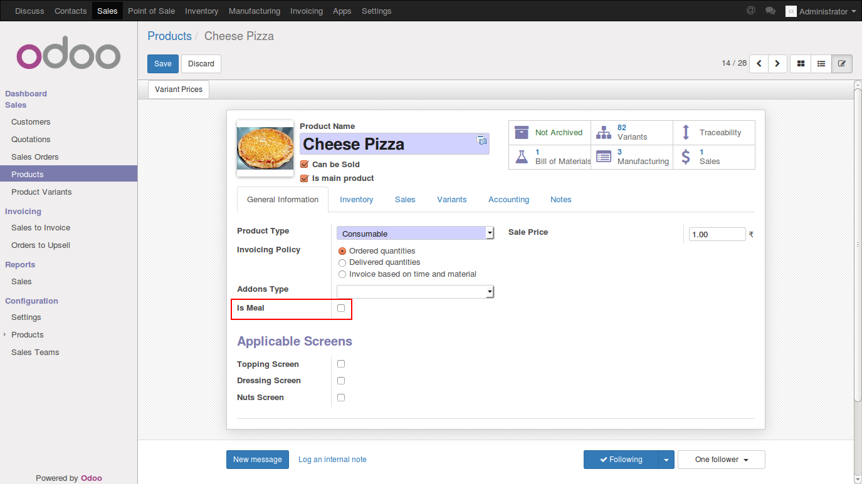Open the Sales dollar icon
Image resolution: width=862 pixels, height=484 pixels.
click(x=686, y=157)
